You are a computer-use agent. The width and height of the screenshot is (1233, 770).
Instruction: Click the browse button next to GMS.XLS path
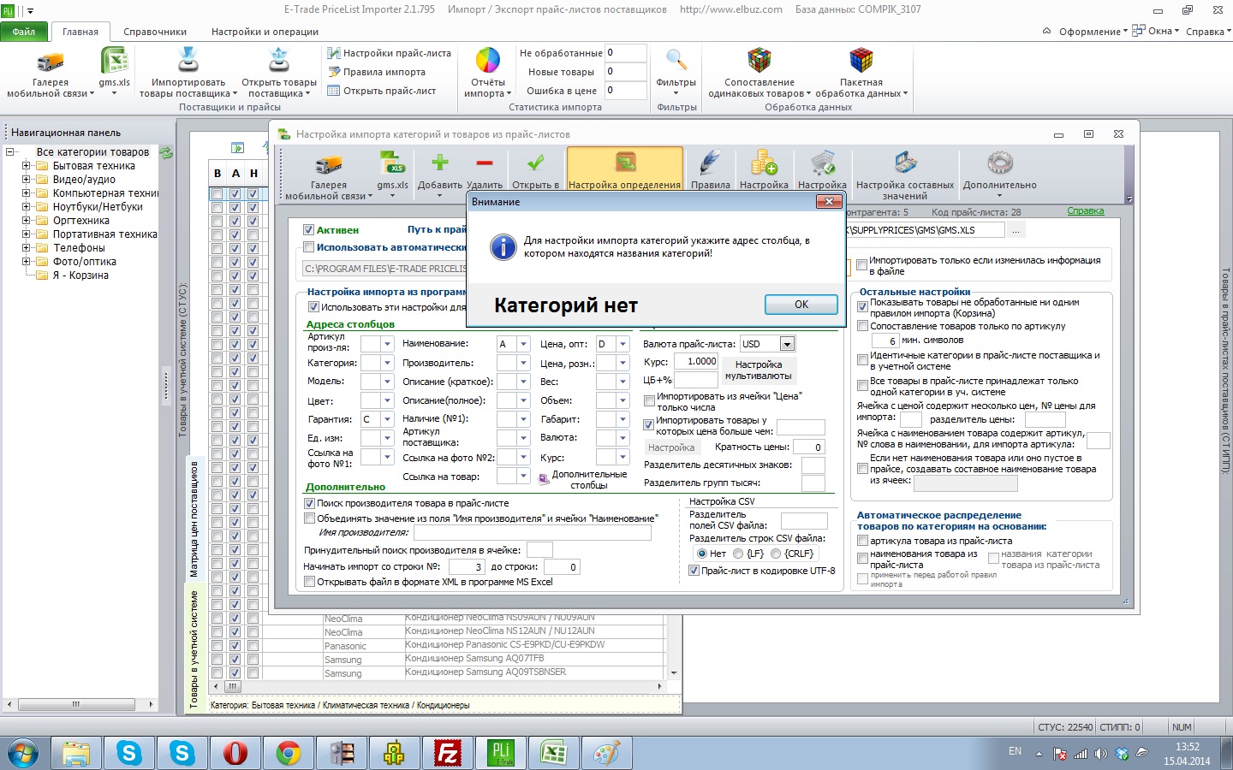tap(1016, 230)
